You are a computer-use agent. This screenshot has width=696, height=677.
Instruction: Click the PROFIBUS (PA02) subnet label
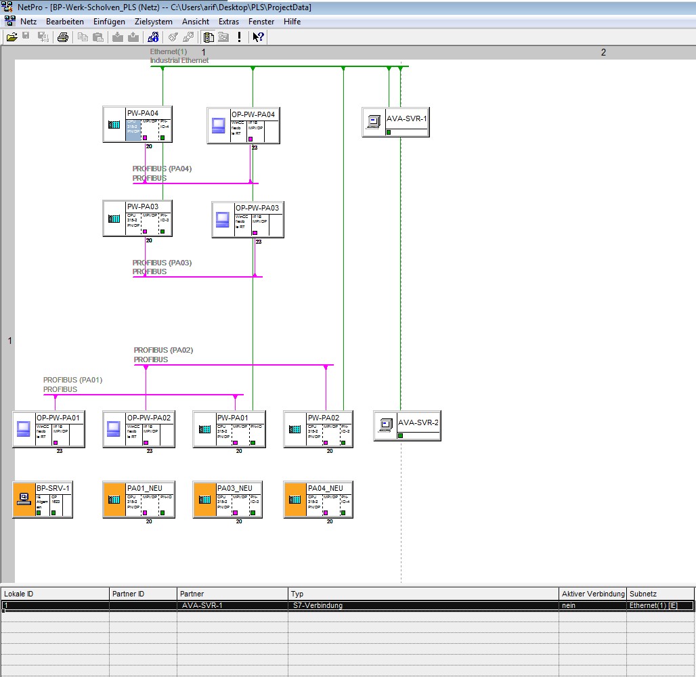pyautogui.click(x=163, y=355)
